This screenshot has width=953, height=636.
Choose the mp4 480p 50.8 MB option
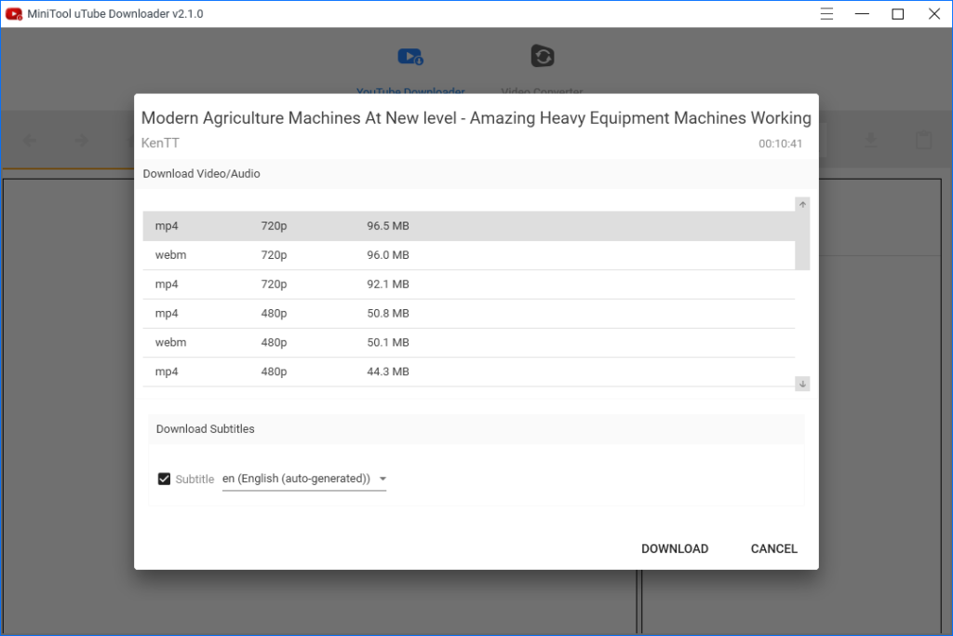(468, 314)
